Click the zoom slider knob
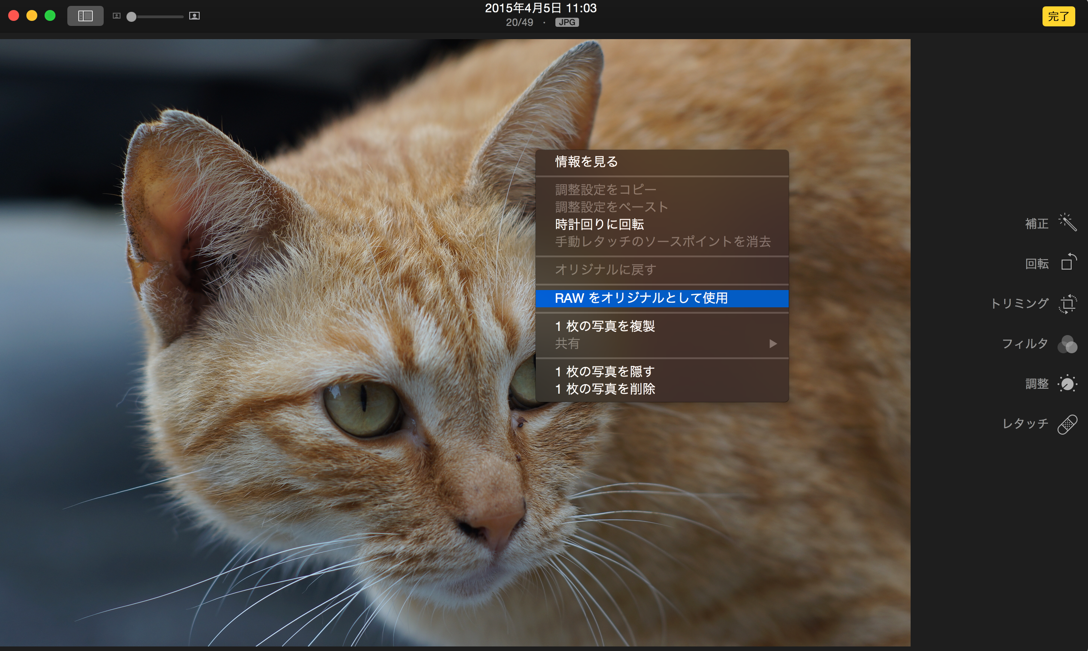Viewport: 1088px width, 651px height. pyautogui.click(x=131, y=17)
